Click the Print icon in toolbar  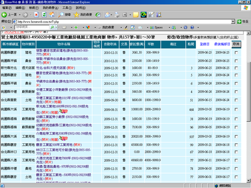[117, 15]
